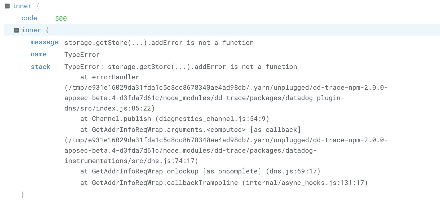440x203 pixels.
Task: Select the code key label
Action: tap(29, 18)
